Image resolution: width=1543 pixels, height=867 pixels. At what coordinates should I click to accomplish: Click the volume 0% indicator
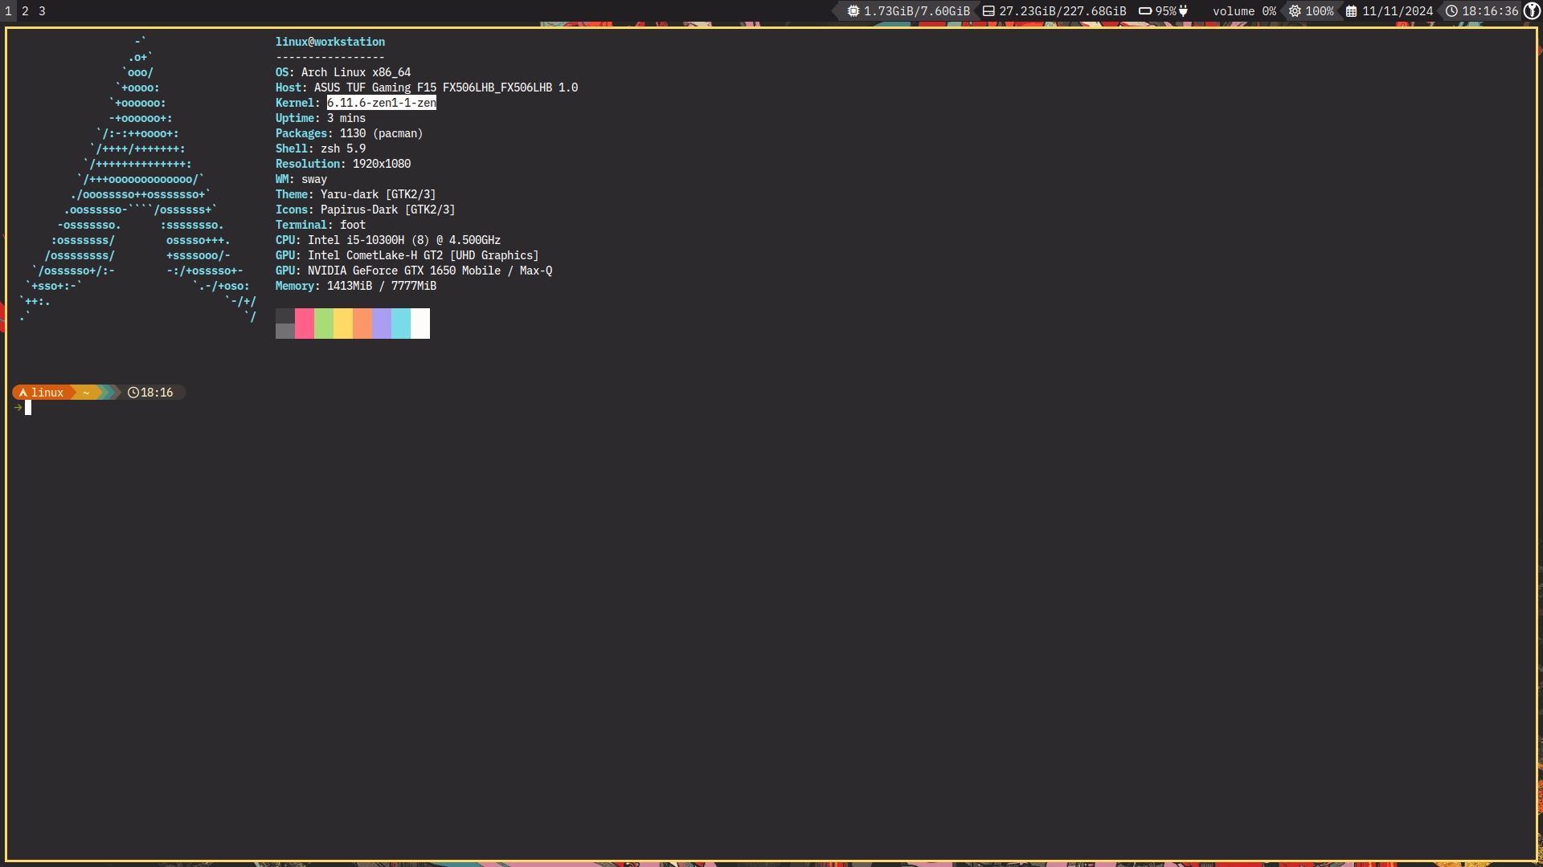1244,11
